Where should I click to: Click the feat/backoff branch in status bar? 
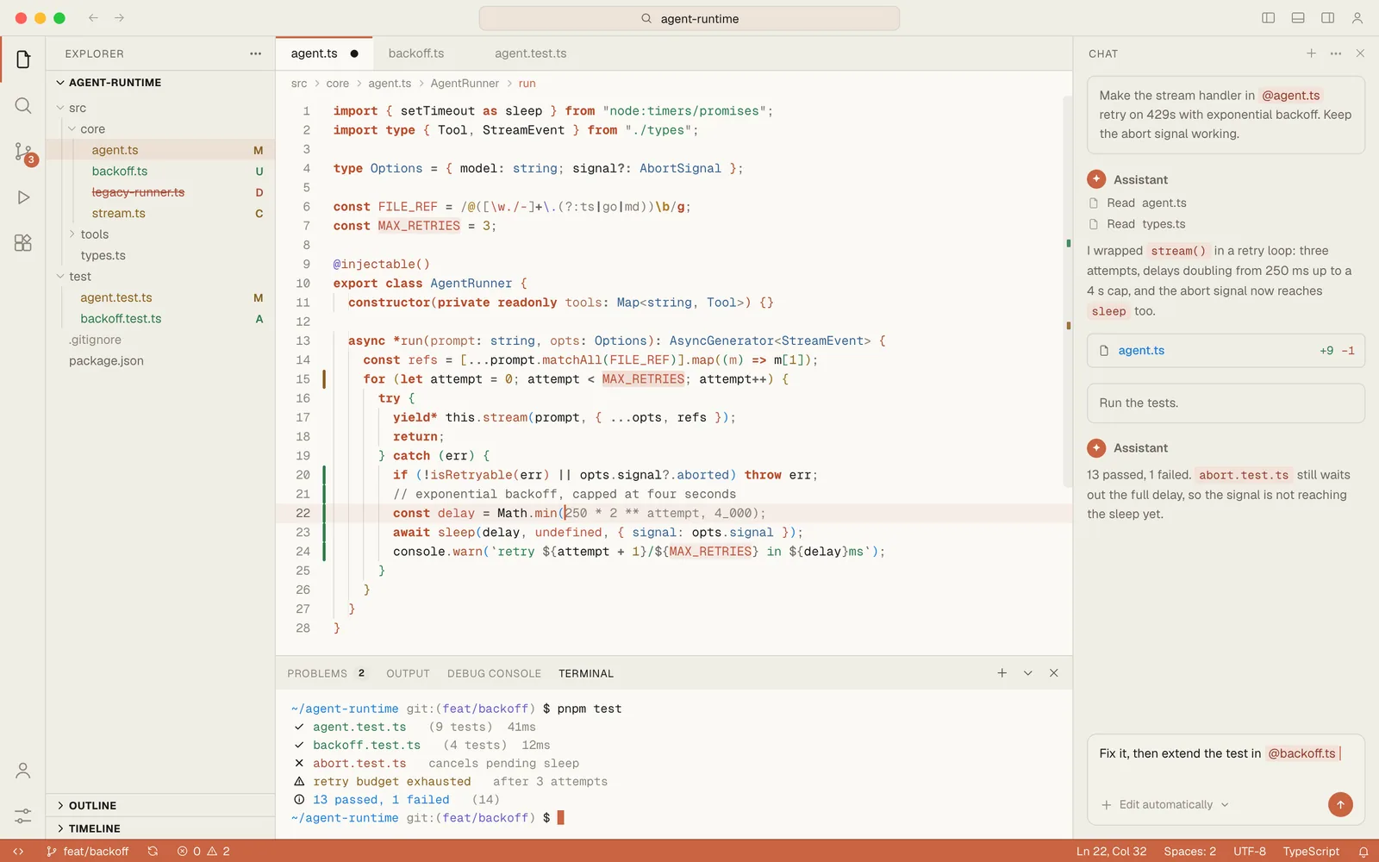tap(88, 852)
